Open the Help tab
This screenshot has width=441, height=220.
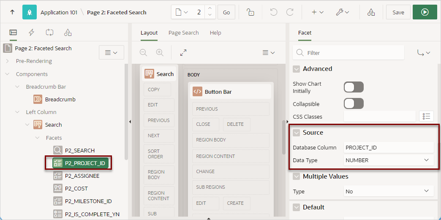(x=215, y=33)
